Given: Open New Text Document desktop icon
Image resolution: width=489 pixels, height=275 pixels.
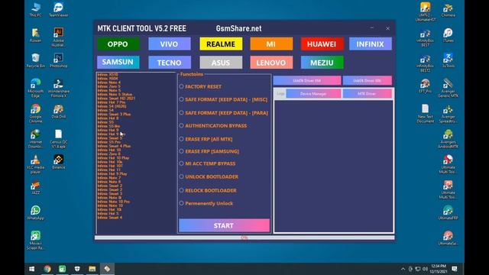Looking at the screenshot, I should click(426, 114).
